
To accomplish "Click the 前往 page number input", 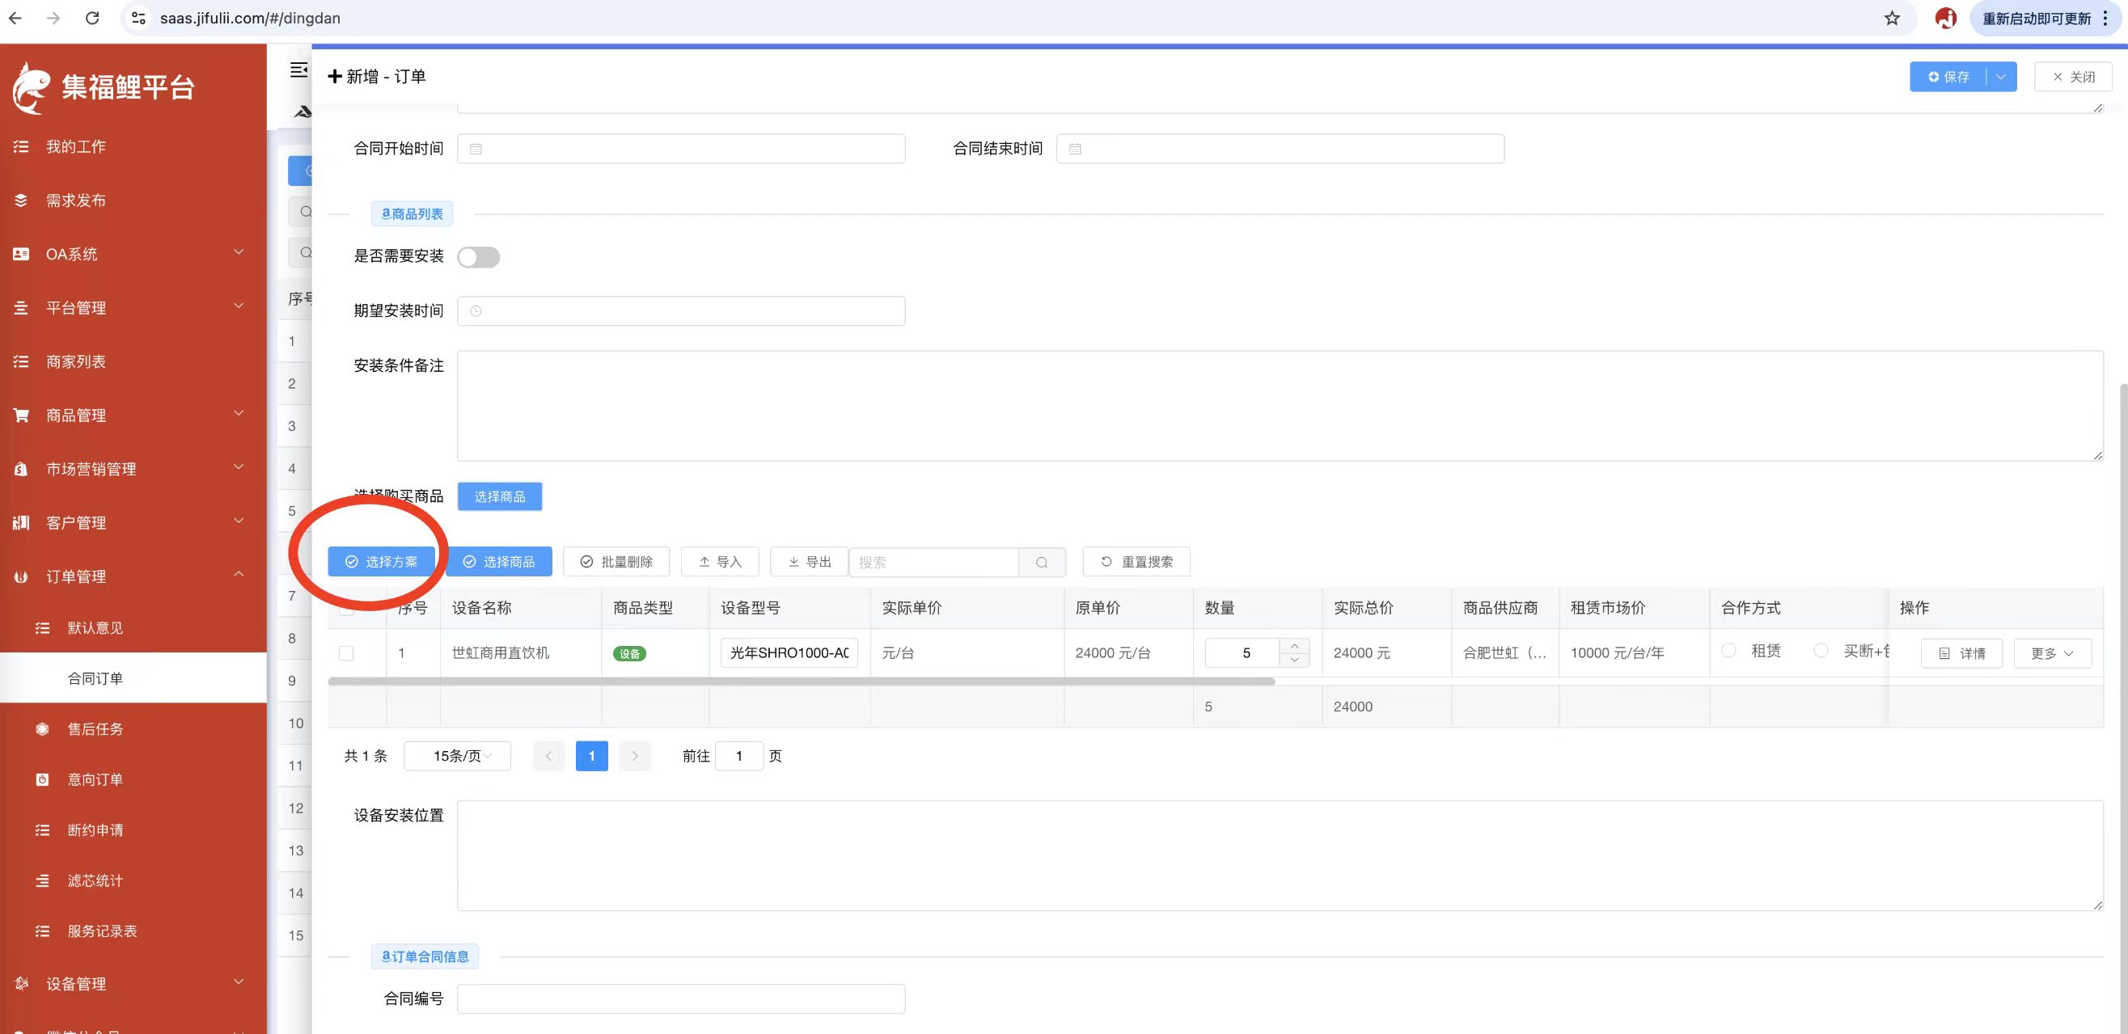I will pos(739,756).
